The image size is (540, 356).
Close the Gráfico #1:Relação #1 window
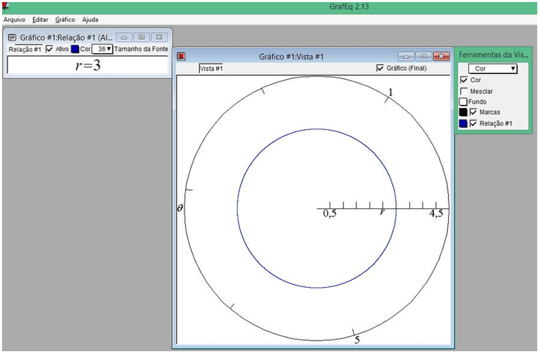[159, 37]
